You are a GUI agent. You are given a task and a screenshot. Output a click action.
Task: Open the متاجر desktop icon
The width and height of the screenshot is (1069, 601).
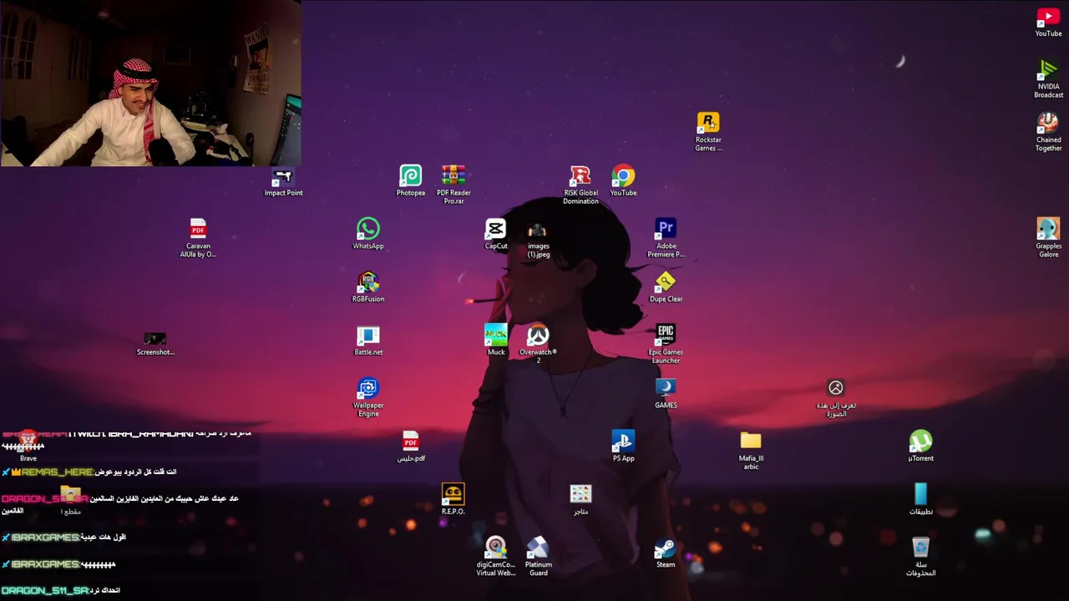pos(580,499)
